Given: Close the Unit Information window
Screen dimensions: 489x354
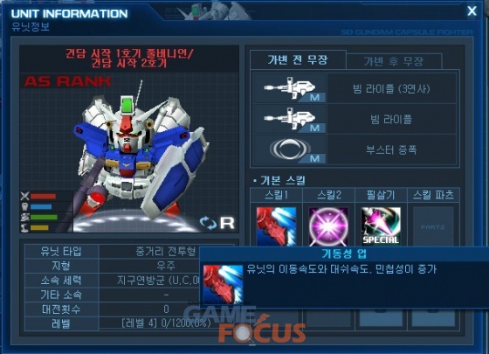Looking at the screenshot, I should (x=472, y=11).
